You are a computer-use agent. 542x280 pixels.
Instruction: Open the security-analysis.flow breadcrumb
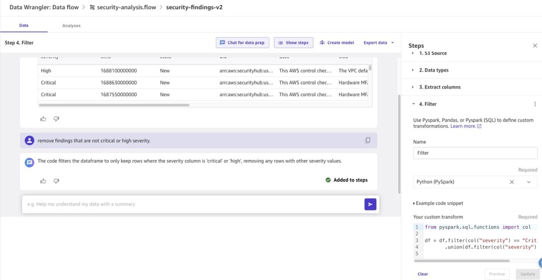click(x=123, y=7)
